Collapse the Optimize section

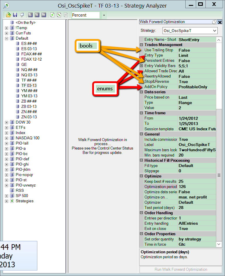[141, 176]
